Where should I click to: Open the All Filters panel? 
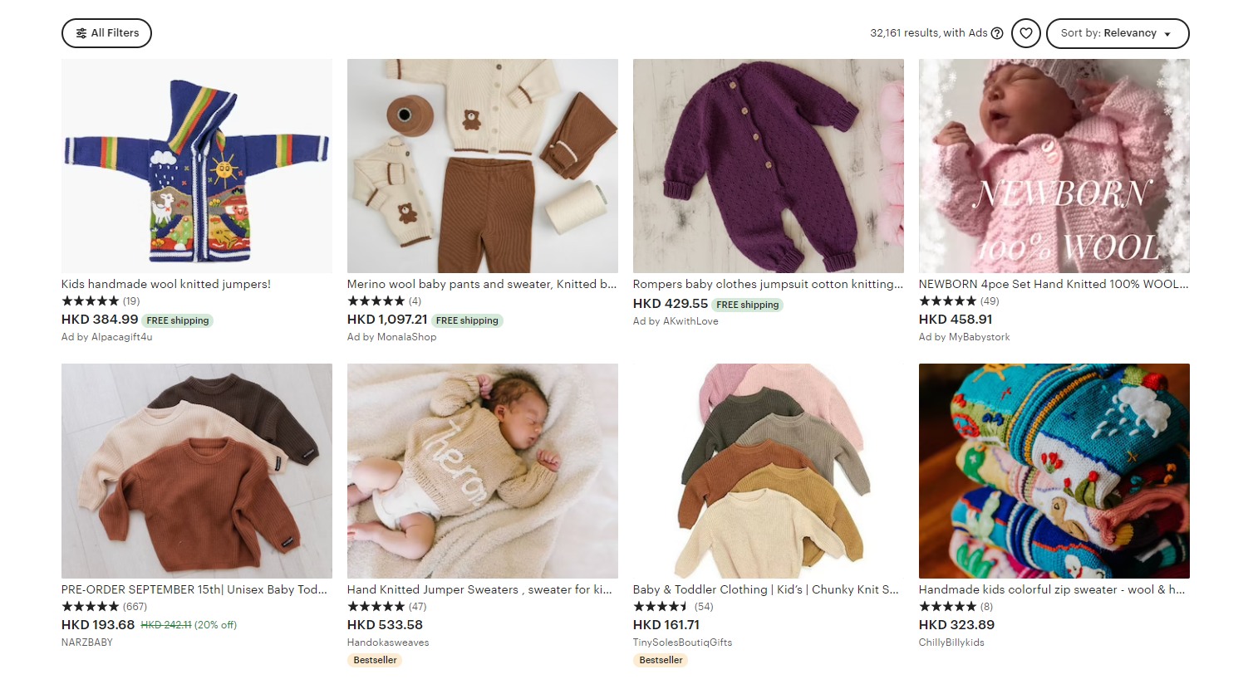pos(106,33)
